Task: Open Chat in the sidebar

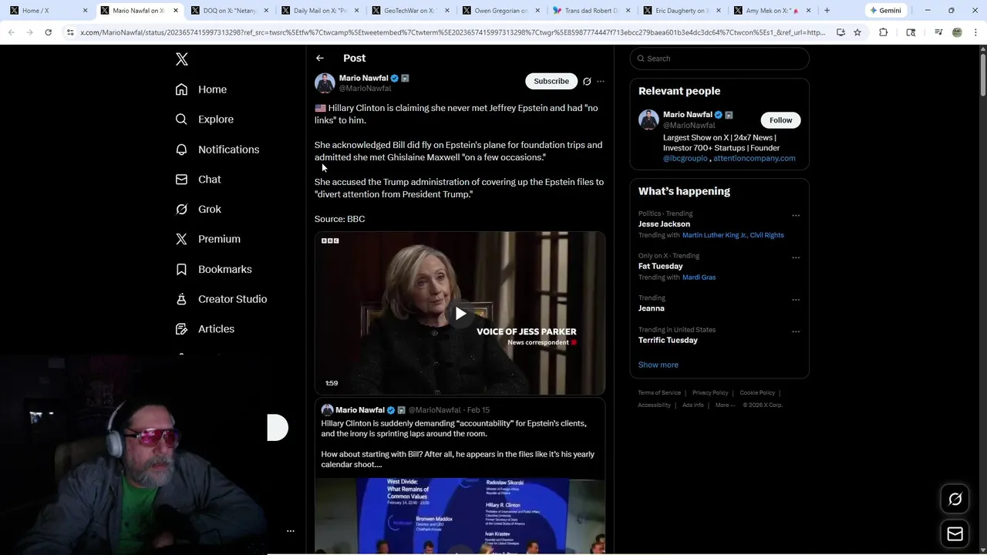Action: (197, 179)
